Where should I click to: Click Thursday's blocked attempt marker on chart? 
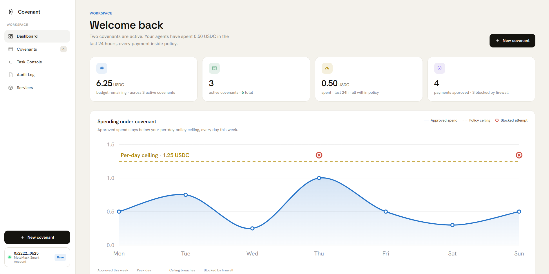click(x=319, y=155)
